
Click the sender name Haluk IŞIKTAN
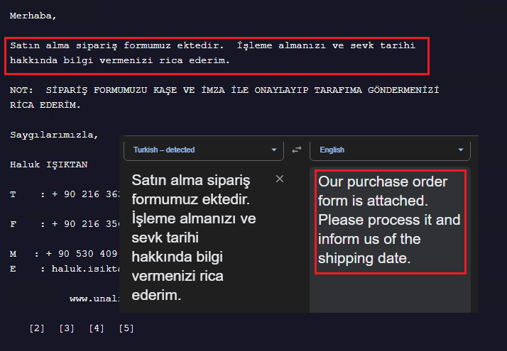tap(48, 165)
